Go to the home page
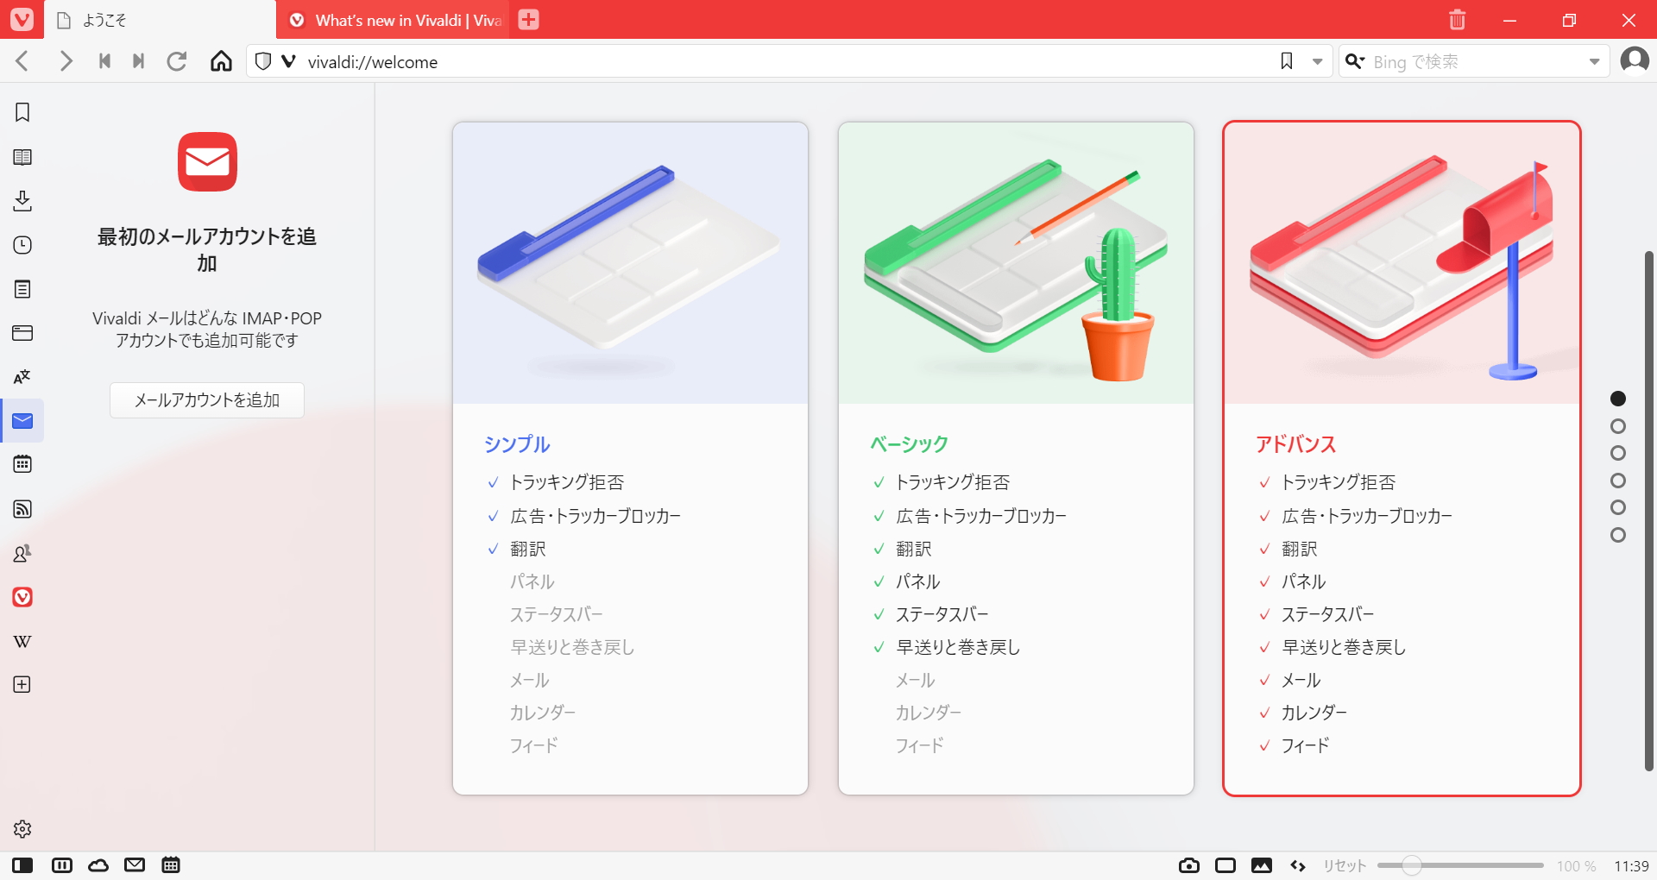This screenshot has height=880, width=1657. tap(221, 61)
